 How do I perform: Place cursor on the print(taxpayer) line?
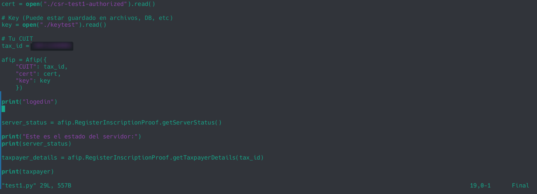coord(28,172)
